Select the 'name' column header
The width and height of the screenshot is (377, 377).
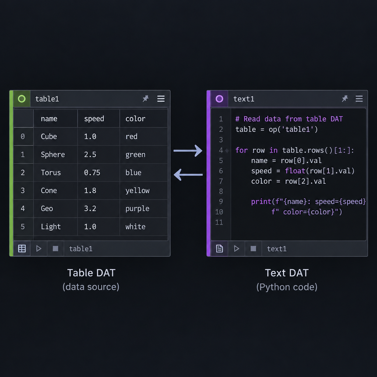click(56, 119)
